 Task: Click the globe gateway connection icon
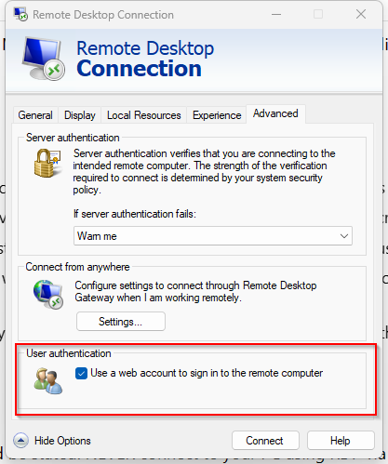[48, 294]
